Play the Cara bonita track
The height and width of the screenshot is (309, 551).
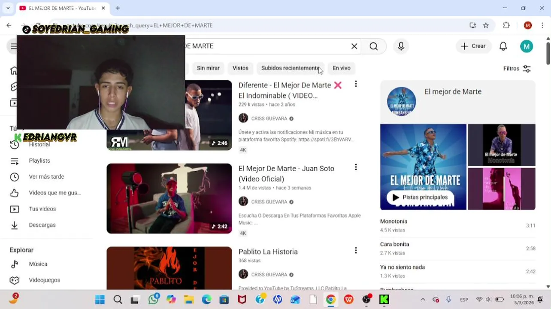pos(457,248)
